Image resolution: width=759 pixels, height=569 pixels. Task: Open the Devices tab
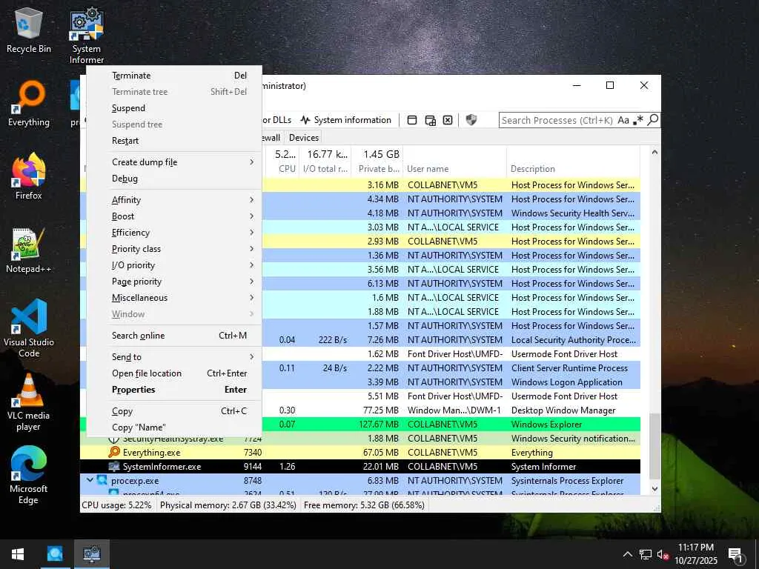click(303, 137)
